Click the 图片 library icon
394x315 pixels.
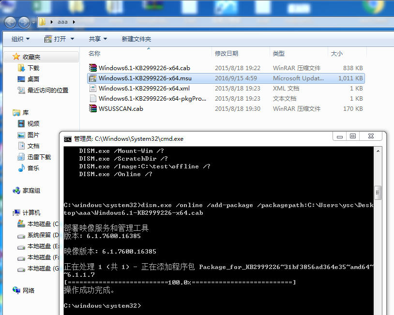point(21,135)
